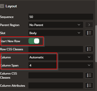Click the Column Attributes label
97x91 pixels.
(12, 86)
